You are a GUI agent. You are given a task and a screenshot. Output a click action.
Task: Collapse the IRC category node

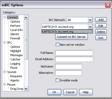point(4,43)
